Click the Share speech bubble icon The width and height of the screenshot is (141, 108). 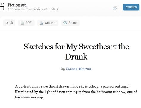[65, 23]
